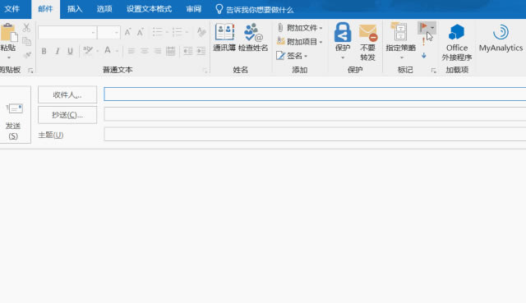Image resolution: width=526 pixels, height=303 pixels.
Task: Switch to the Options (选项) tab
Action: coord(104,9)
